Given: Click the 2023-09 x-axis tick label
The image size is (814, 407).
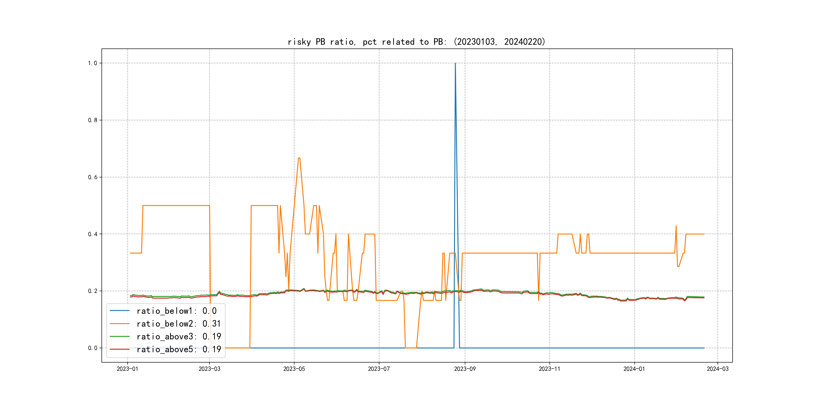Looking at the screenshot, I should pos(465,369).
